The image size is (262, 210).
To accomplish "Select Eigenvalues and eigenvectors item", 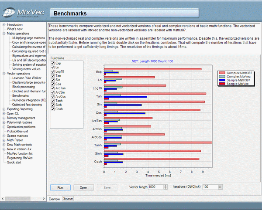I will (29, 56).
